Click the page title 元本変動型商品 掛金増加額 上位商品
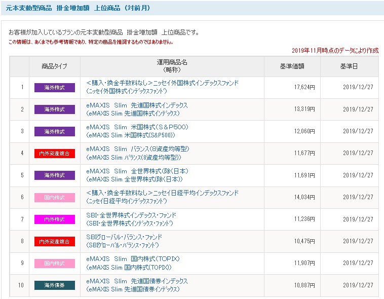 (78, 8)
